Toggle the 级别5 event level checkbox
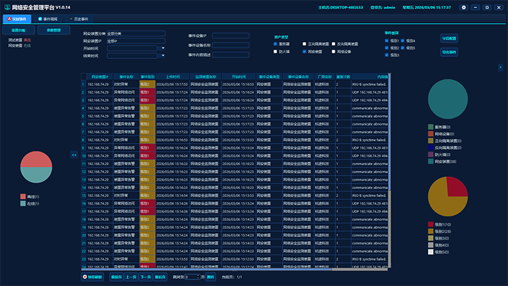508x286 pixels. 404,48
